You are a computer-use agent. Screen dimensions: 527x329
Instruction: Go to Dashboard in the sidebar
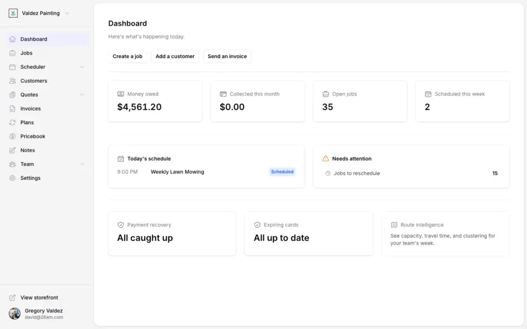tap(47, 39)
